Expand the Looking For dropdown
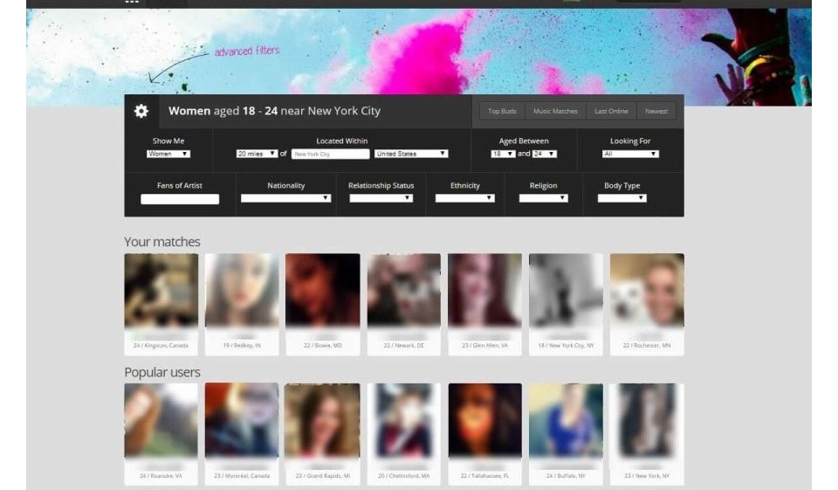Screen dimensions: 838x490 [630, 154]
